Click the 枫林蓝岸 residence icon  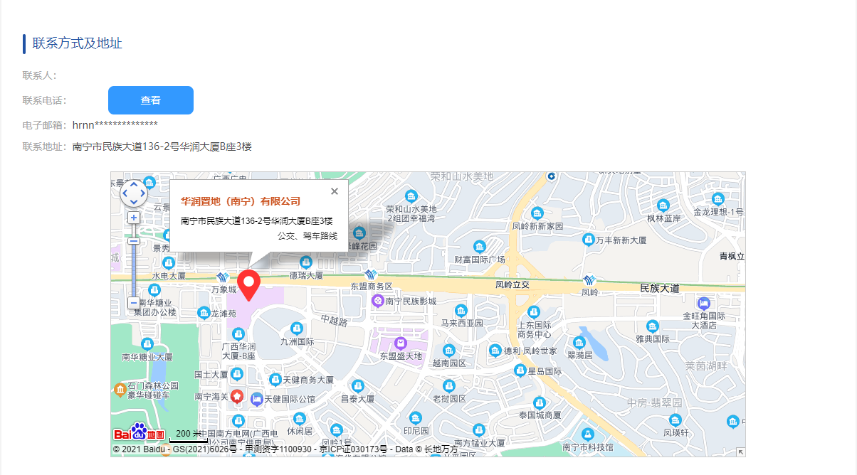663,205
